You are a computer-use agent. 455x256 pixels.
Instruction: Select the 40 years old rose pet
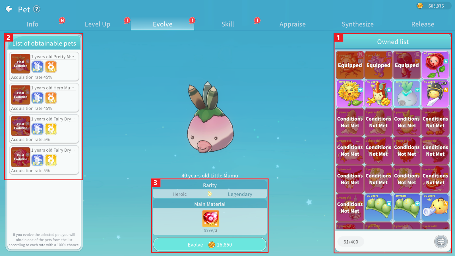tap(435, 65)
